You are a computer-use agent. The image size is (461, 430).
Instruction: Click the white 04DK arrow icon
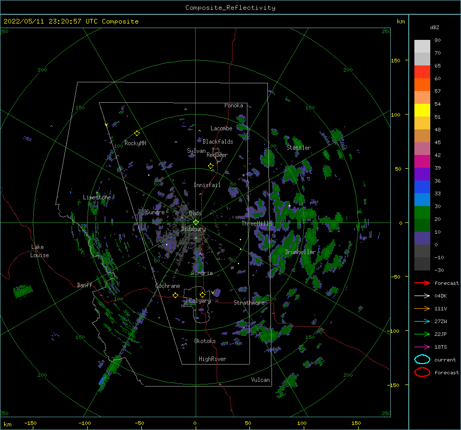coord(422,296)
